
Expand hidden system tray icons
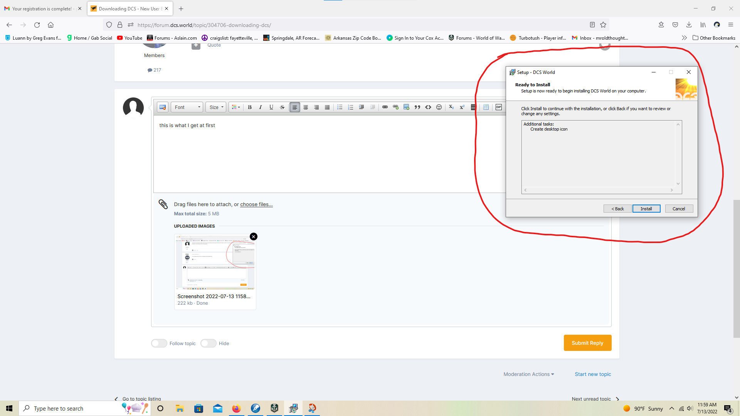coord(672,408)
